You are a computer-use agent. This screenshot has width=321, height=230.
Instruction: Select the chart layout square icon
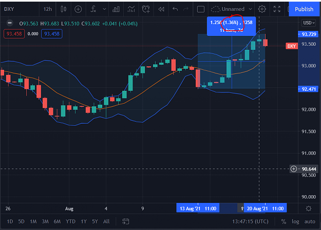coord(201,9)
